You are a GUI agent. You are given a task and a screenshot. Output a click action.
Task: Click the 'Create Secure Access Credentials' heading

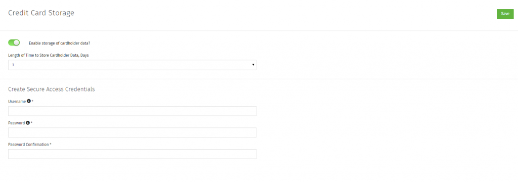(51, 89)
